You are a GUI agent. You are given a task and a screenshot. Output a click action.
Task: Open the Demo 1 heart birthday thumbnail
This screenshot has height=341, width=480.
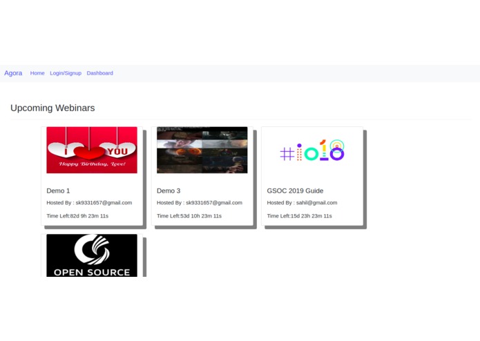click(92, 150)
